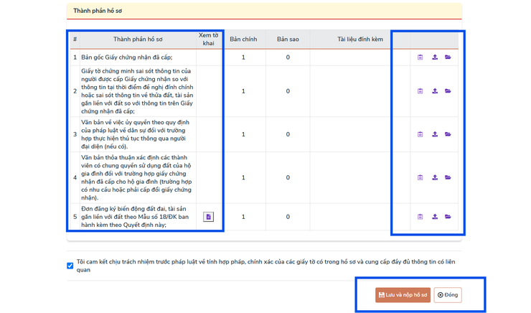Upload a file for Bản gốc Giấy chứng nhận
This screenshot has height=313, width=531.
435,57
